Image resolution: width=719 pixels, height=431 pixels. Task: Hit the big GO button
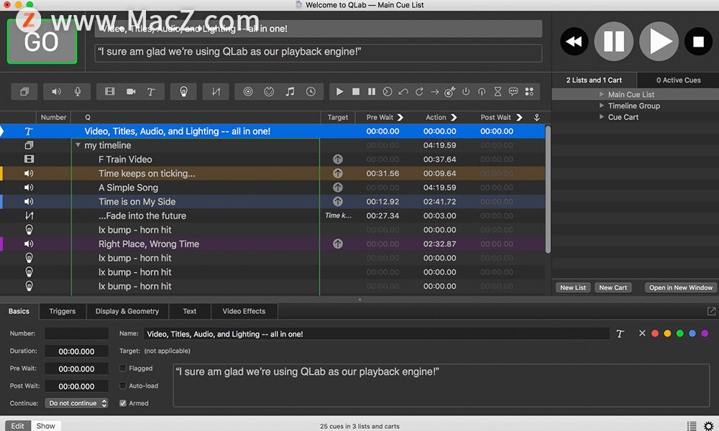(42, 41)
